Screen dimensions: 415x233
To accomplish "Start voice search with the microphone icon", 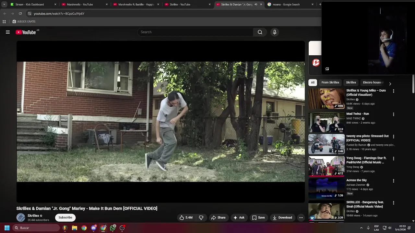I will point(275,32).
